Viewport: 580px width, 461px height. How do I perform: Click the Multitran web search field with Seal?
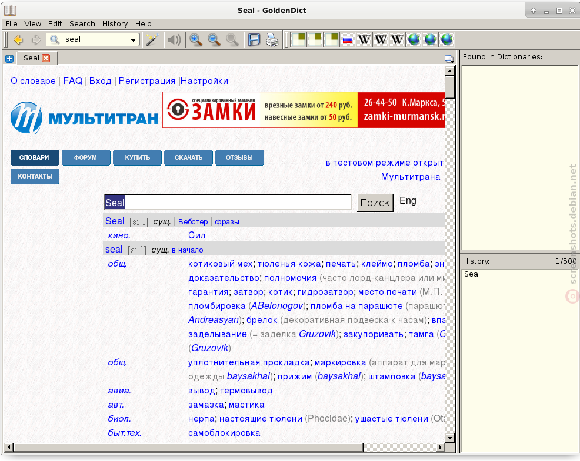click(x=228, y=202)
